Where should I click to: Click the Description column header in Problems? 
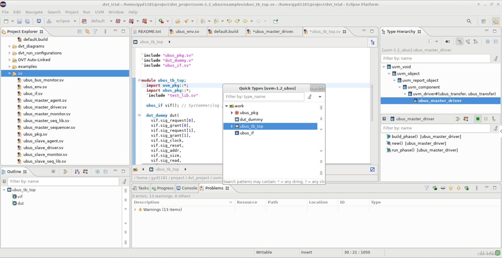183,202
